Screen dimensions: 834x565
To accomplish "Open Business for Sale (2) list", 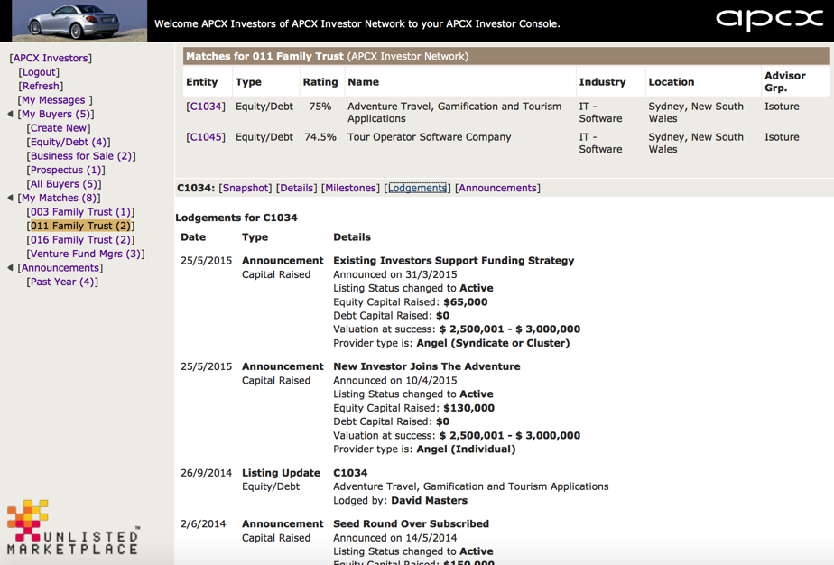I will pos(80,156).
